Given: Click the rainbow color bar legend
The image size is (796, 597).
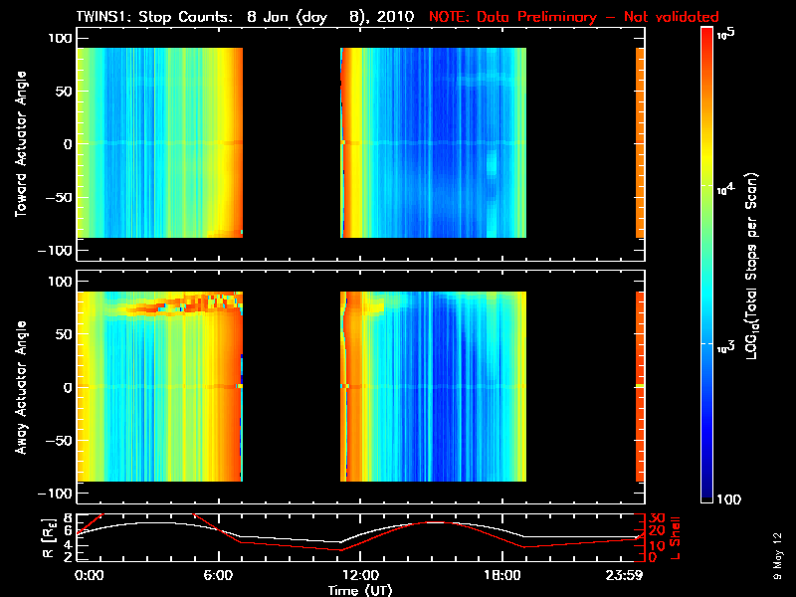Looking at the screenshot, I should 706,265.
